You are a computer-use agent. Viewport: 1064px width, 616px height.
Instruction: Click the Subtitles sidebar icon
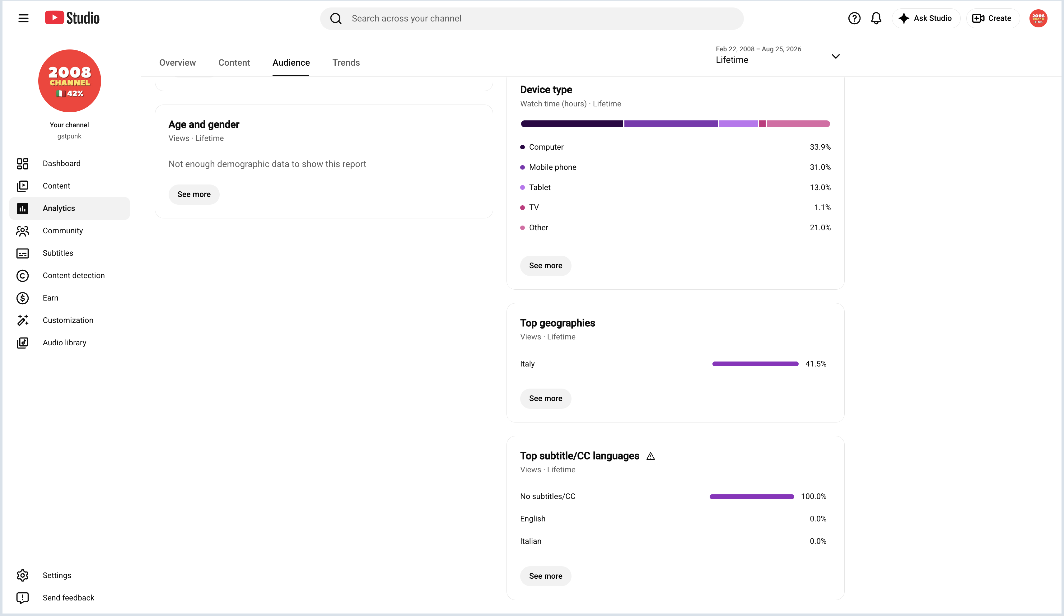[x=22, y=253]
